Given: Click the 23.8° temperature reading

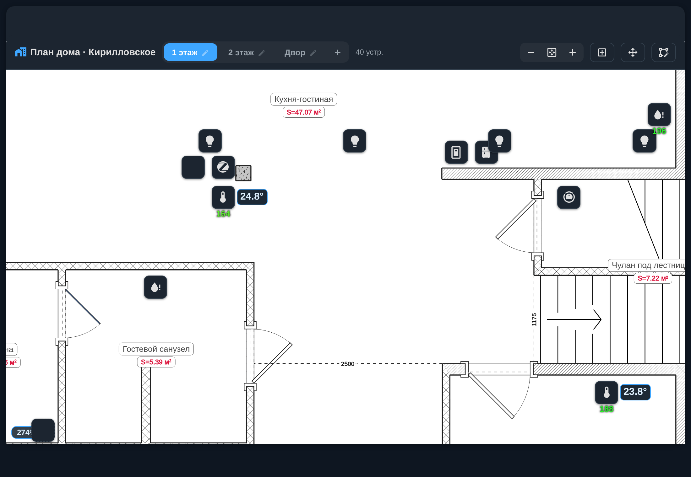Looking at the screenshot, I should tap(635, 392).
